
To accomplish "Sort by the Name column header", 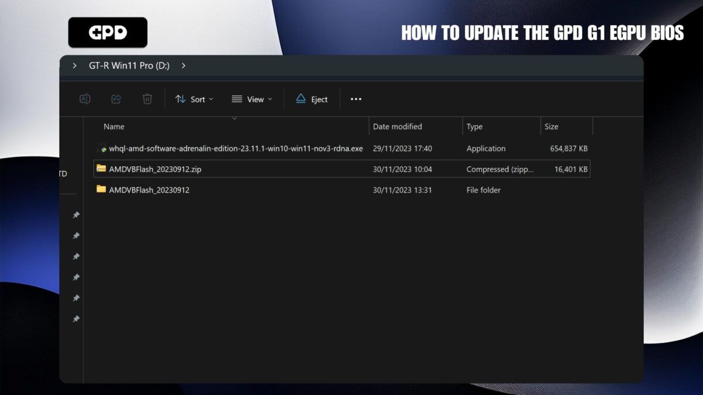I will [114, 126].
